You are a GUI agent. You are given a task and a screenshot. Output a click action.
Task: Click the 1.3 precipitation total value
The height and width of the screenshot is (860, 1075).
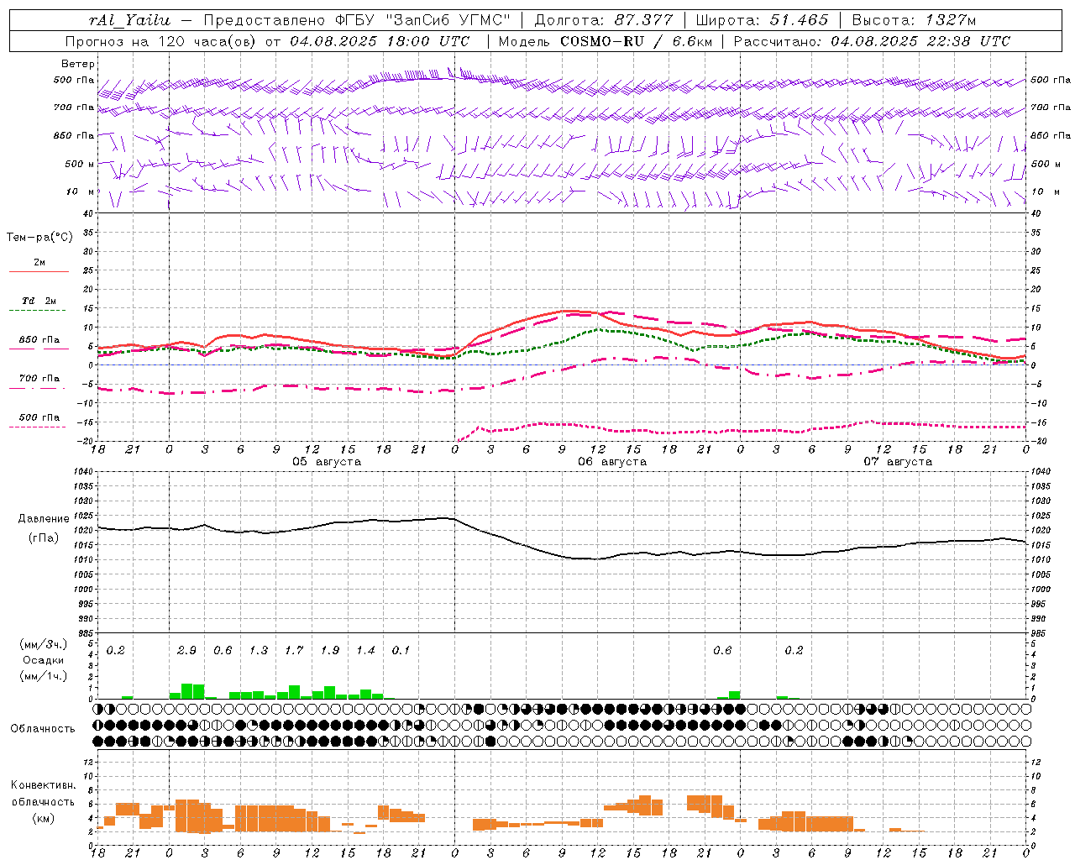point(258,650)
